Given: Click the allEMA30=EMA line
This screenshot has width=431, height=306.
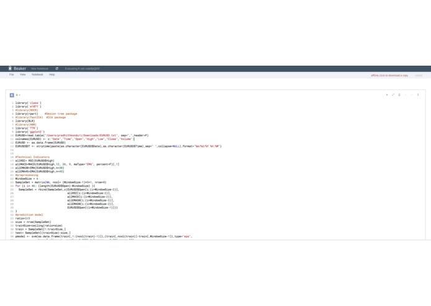Looking at the screenshot, I should pos(40,168).
